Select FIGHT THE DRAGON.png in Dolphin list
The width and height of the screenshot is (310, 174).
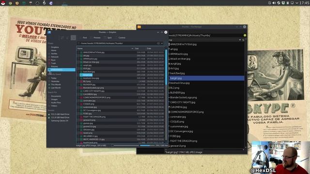tap(94, 117)
